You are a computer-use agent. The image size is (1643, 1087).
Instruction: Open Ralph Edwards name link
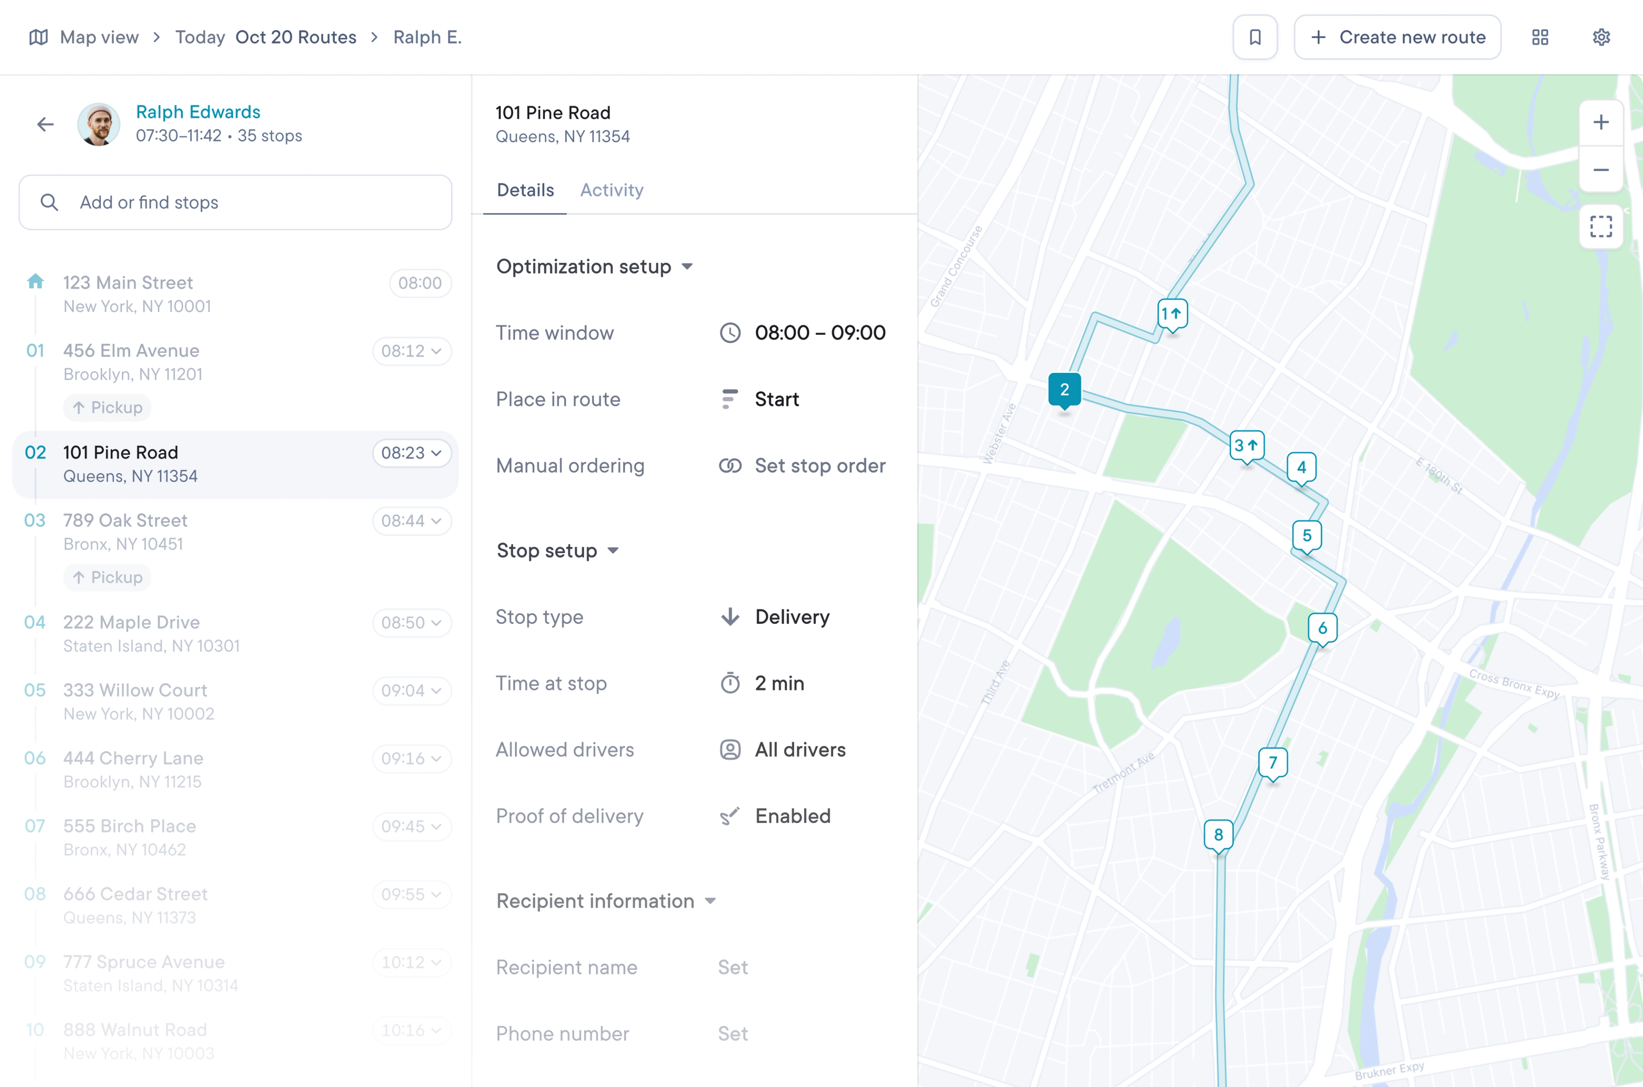198,112
